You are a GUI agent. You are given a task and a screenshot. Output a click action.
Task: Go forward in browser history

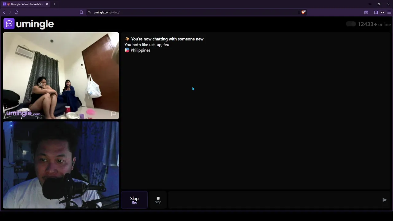[10, 12]
